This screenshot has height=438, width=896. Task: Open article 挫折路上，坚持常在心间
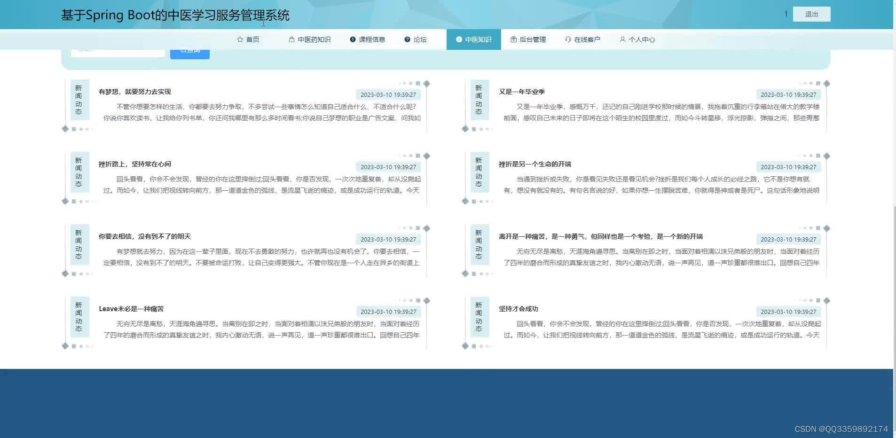135,164
